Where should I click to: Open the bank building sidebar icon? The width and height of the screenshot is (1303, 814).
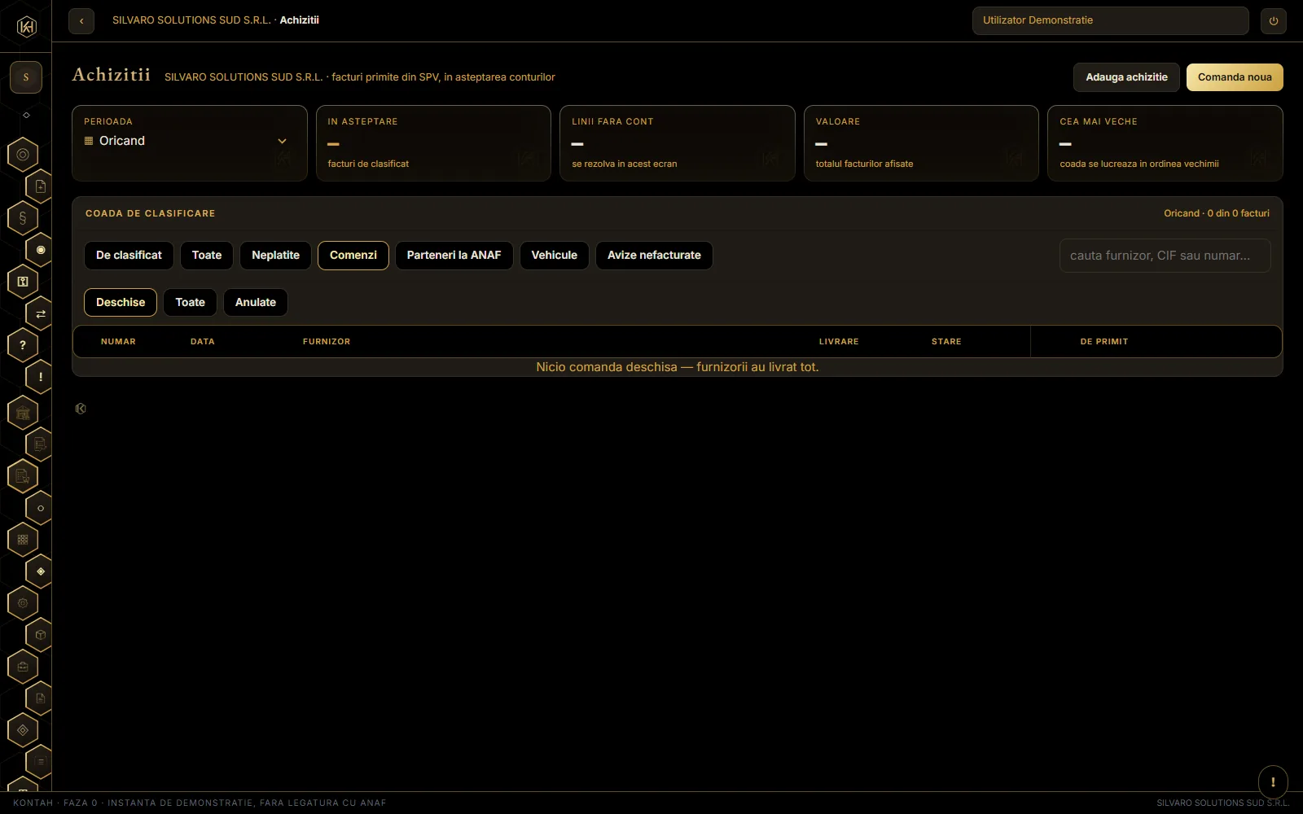[23, 413]
